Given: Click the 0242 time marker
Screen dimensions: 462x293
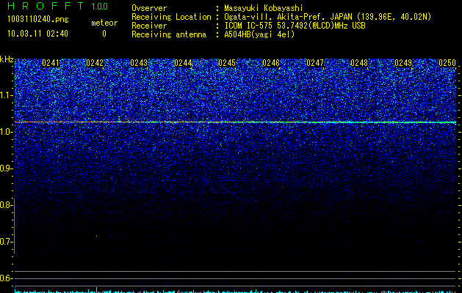Looking at the screenshot, I should (95, 63).
